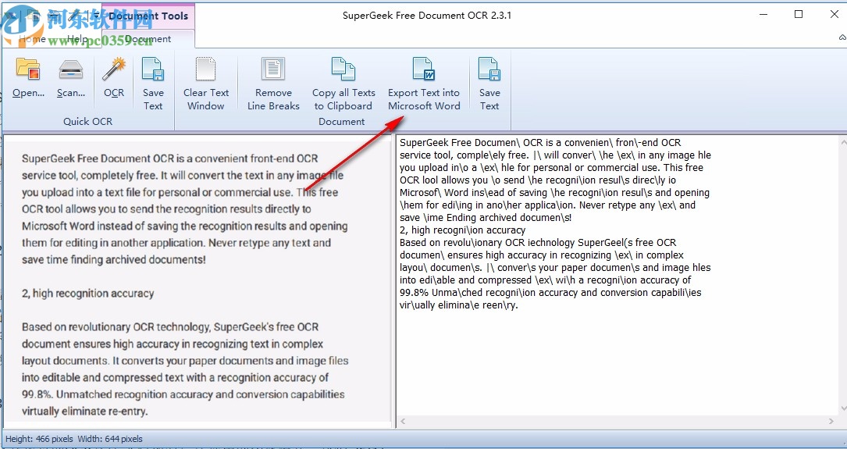Image resolution: width=847 pixels, height=449 pixels.
Task: Export text into Microsoft Word
Action: (x=424, y=84)
